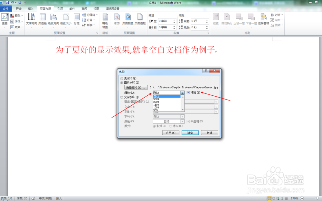Switch to the View (视图) ribbon tab

point(96,8)
